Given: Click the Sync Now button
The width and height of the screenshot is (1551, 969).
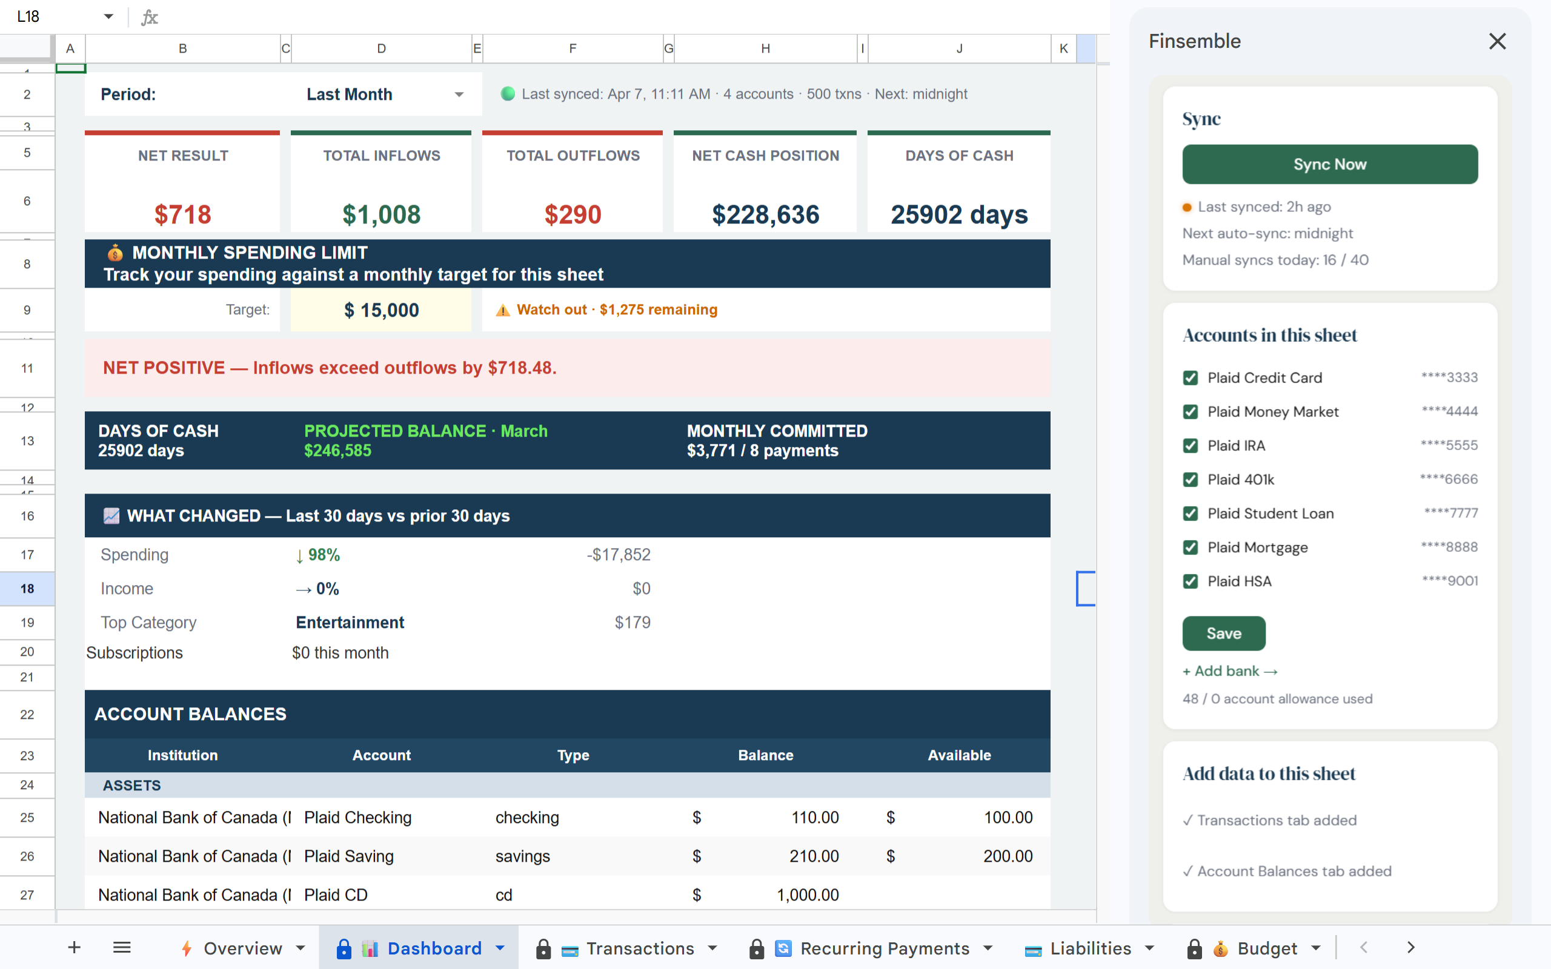Looking at the screenshot, I should click(x=1329, y=164).
